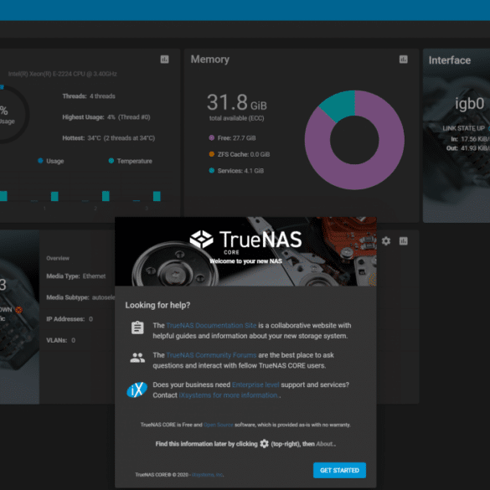Image resolution: width=490 pixels, height=490 pixels.
Task: Open the TrueNAS Documentation Site link
Action: coord(211,325)
